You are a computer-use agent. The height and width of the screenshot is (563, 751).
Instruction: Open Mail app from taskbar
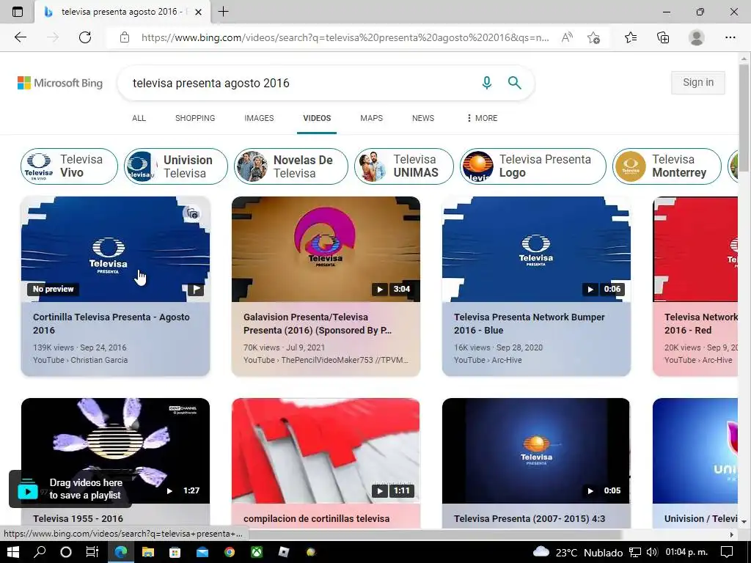202,552
